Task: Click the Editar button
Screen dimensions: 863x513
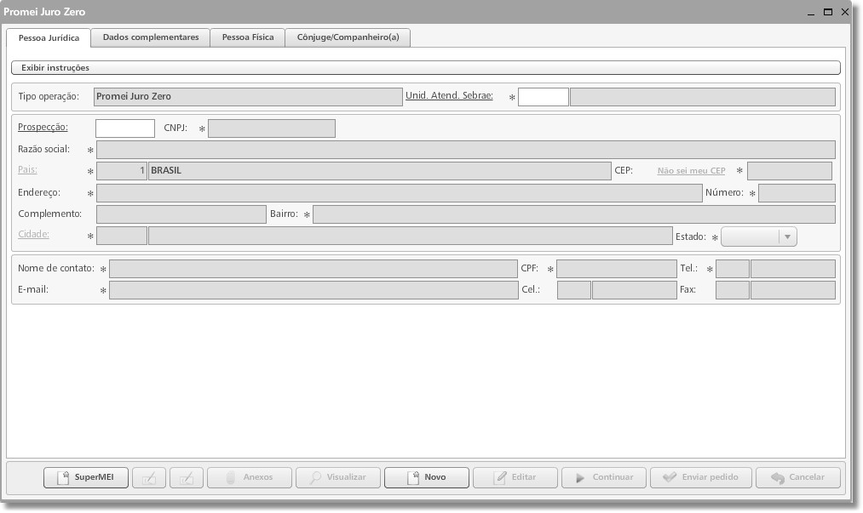Action: coord(515,477)
